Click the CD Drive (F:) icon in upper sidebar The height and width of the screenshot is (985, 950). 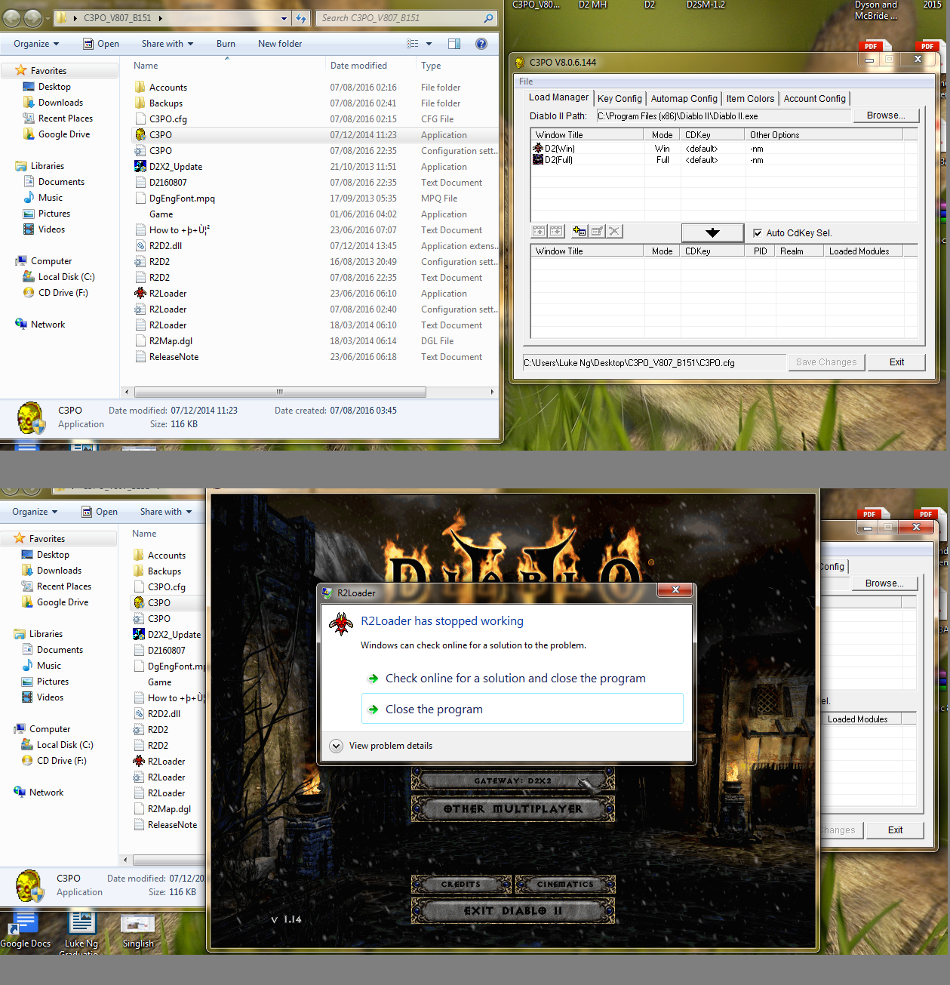(x=29, y=293)
